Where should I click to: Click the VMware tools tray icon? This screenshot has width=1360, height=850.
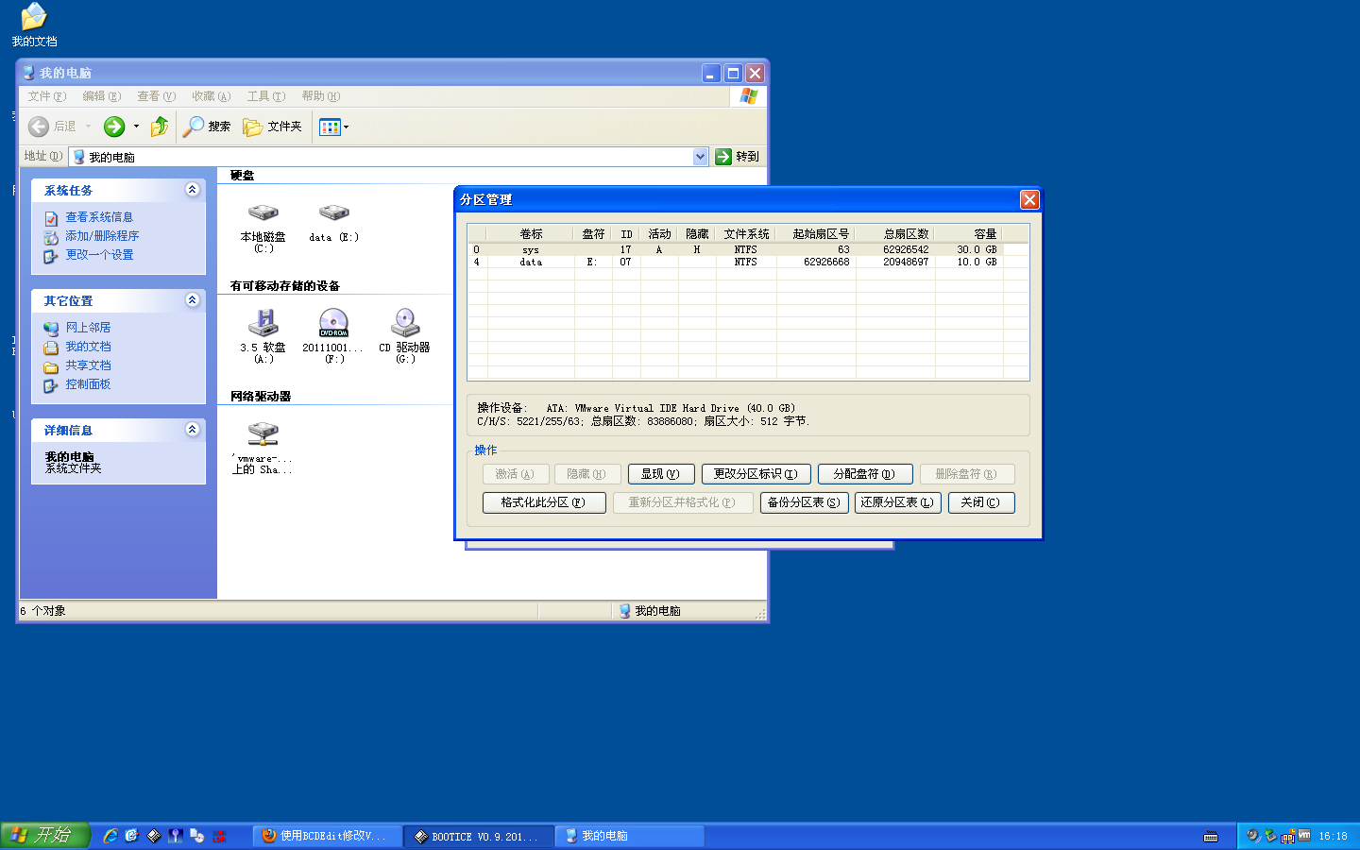[x=1304, y=836]
